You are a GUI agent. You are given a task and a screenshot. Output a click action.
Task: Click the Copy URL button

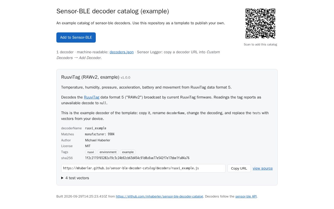point(239,168)
